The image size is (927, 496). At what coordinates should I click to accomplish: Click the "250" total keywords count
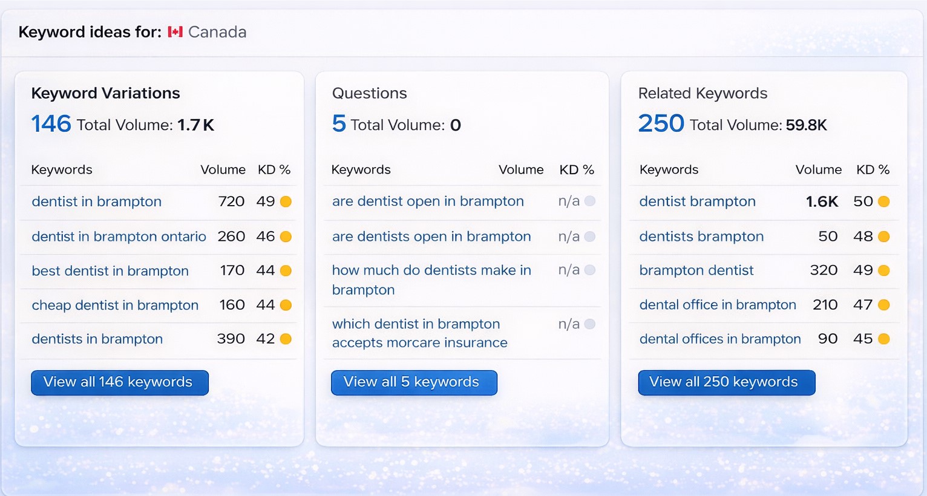point(661,123)
